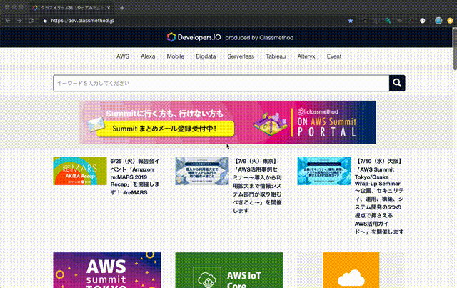
Task: Open a new browser tab
Action: pos(122,8)
